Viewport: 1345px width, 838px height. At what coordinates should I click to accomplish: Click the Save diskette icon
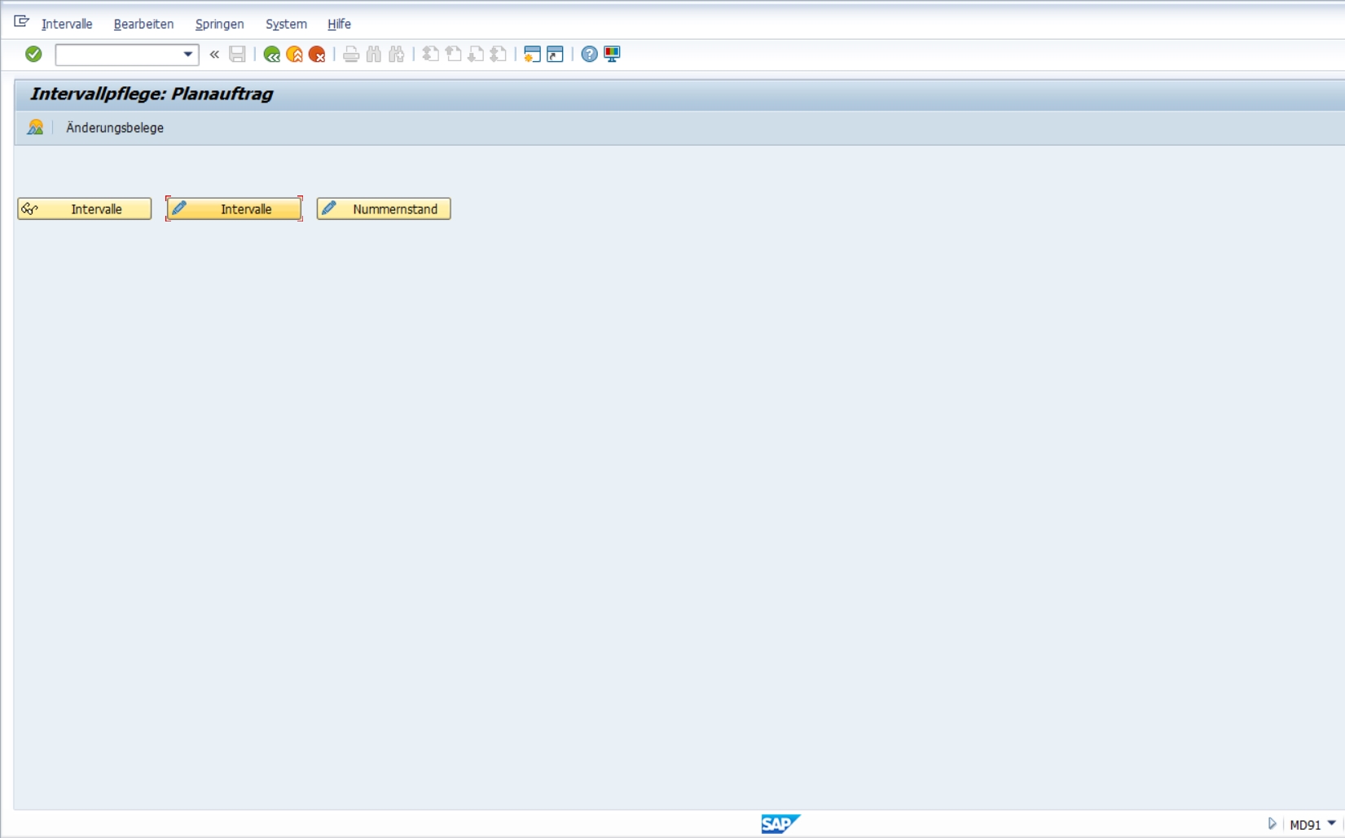click(x=237, y=55)
